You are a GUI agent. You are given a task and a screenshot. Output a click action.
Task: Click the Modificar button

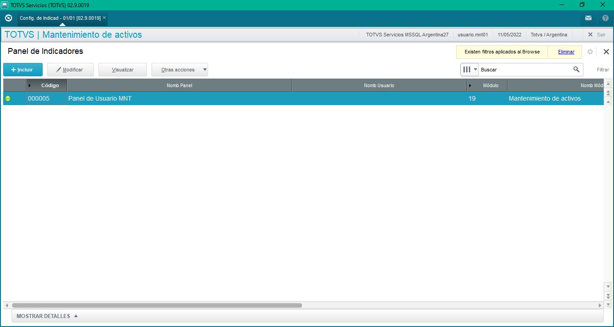[x=71, y=70]
